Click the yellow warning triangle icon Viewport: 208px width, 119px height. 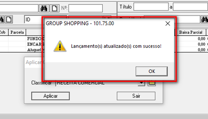[x=60, y=46]
